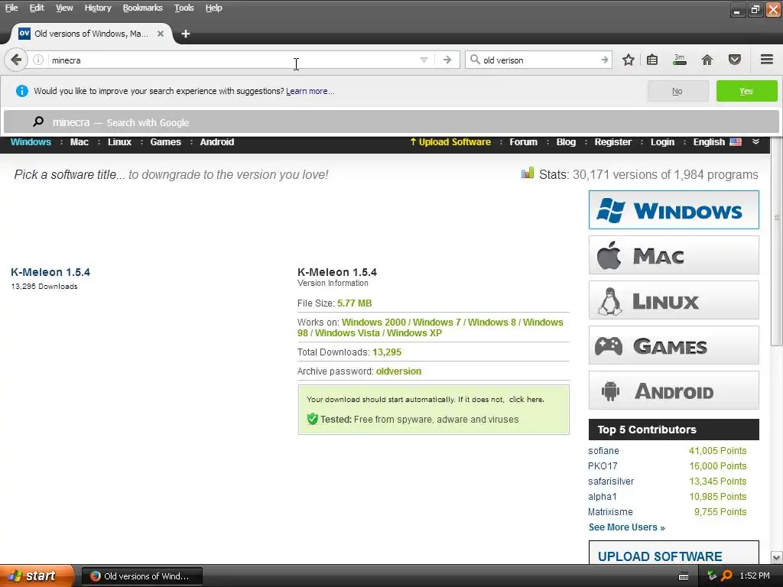The image size is (783, 587).
Task: Open contributor sofiane's profile
Action: (x=603, y=451)
